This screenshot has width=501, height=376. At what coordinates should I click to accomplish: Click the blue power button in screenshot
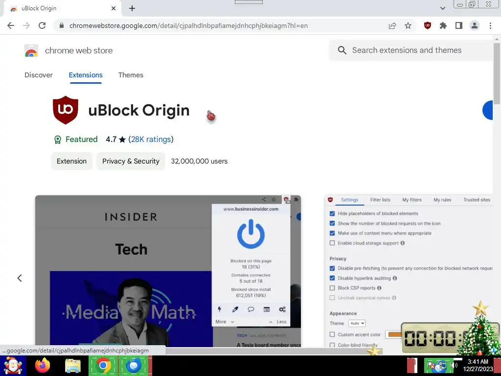point(251,234)
